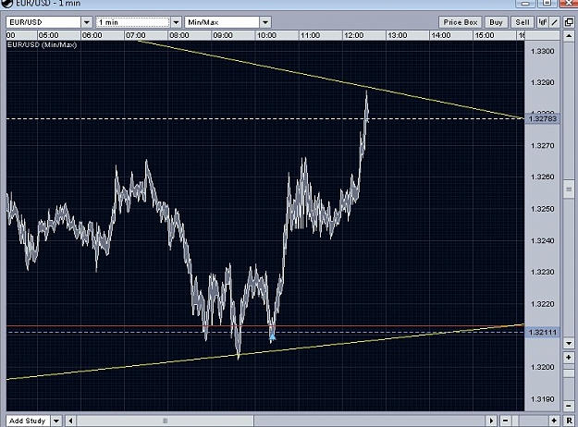Select the upper descending yellow trendline
Viewport: 578px width, 427px height.
point(330,80)
